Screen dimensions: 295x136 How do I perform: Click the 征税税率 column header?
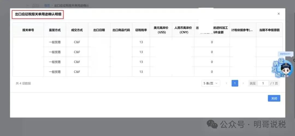click(141, 30)
